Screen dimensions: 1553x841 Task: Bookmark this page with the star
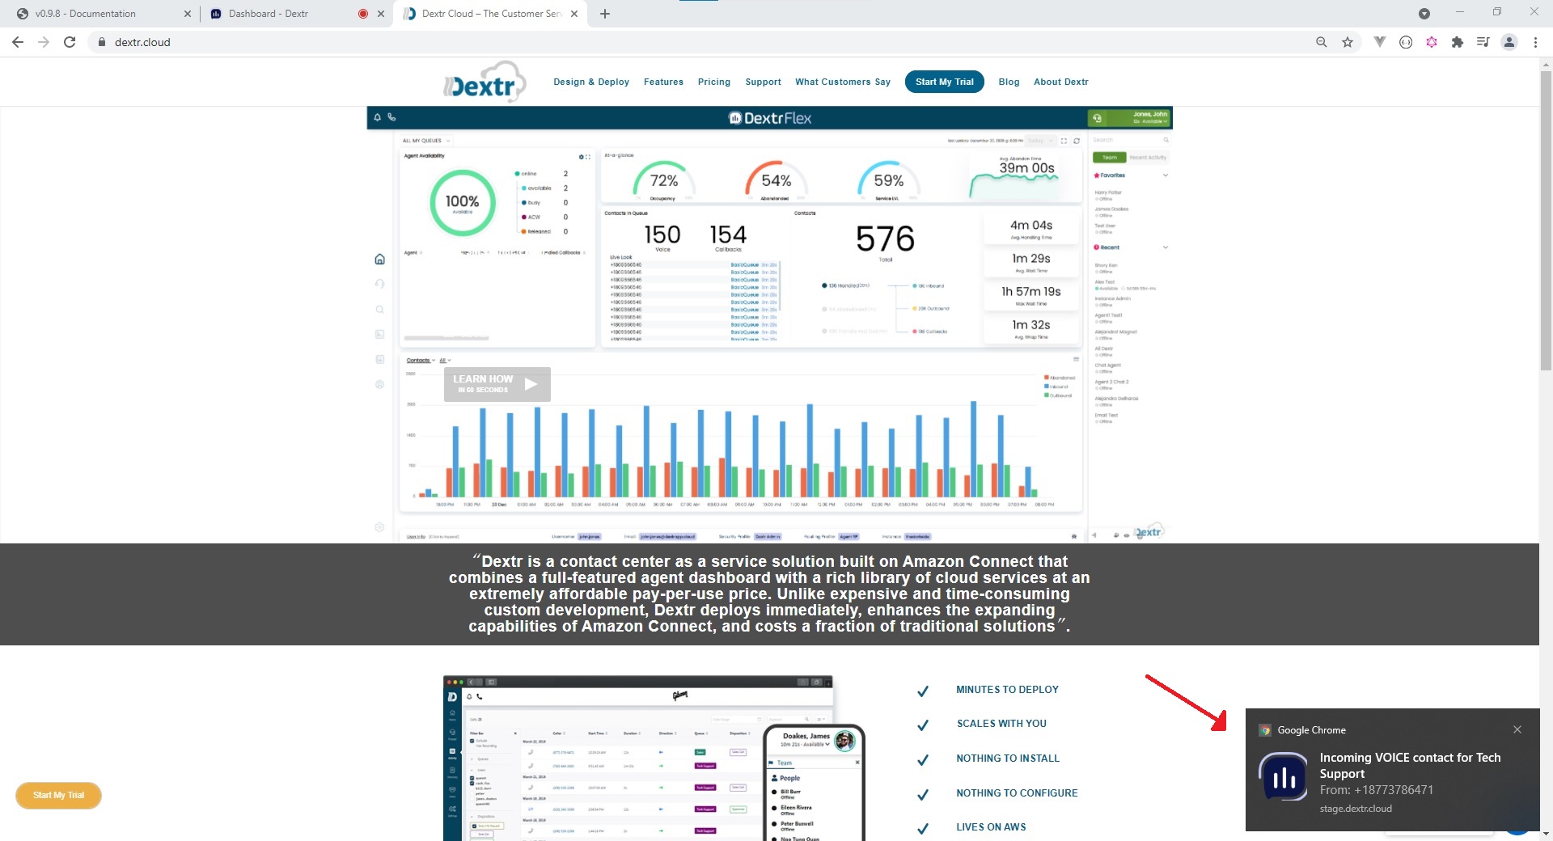(x=1348, y=42)
